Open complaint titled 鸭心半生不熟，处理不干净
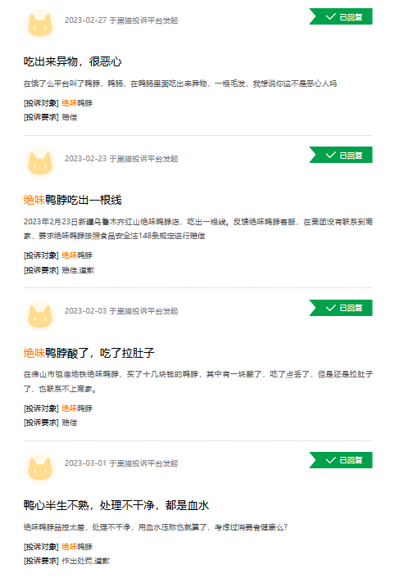Screen dimensions: 404x578 tap(116, 505)
